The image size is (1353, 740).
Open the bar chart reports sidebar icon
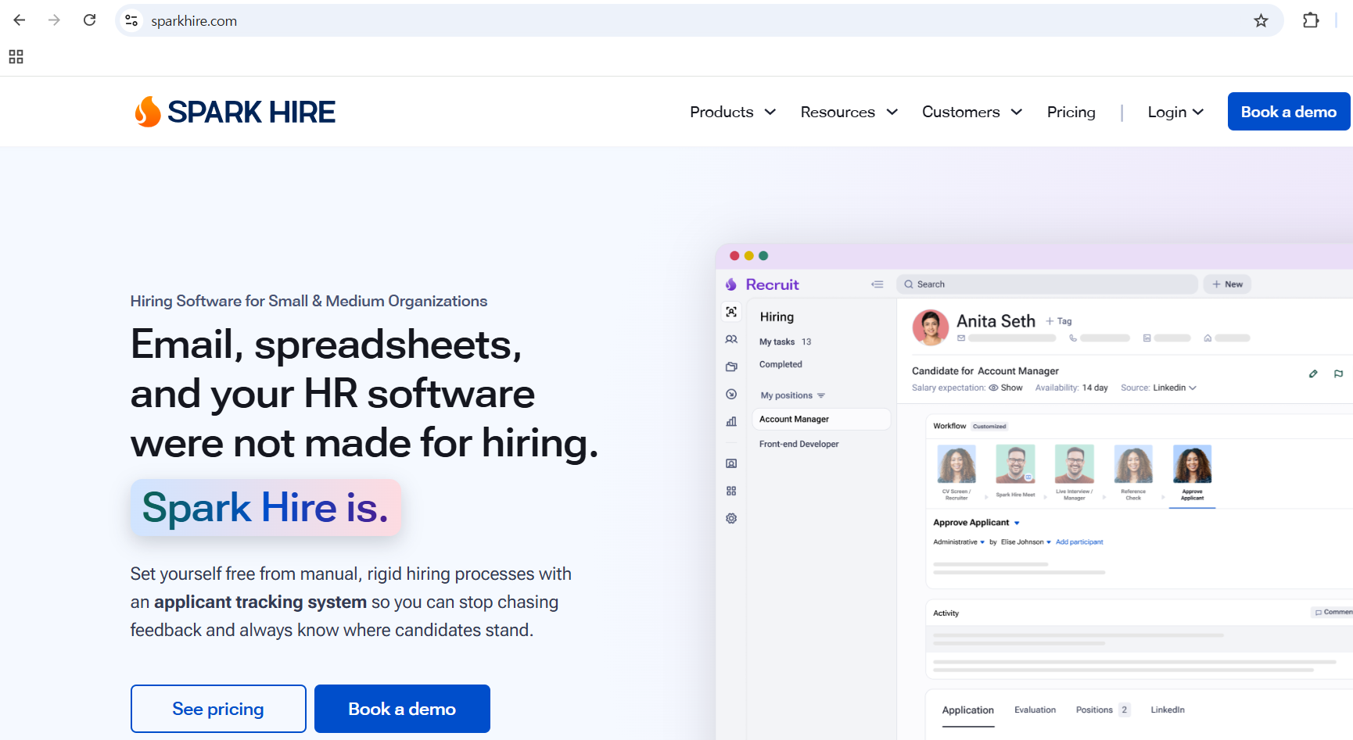click(x=731, y=421)
